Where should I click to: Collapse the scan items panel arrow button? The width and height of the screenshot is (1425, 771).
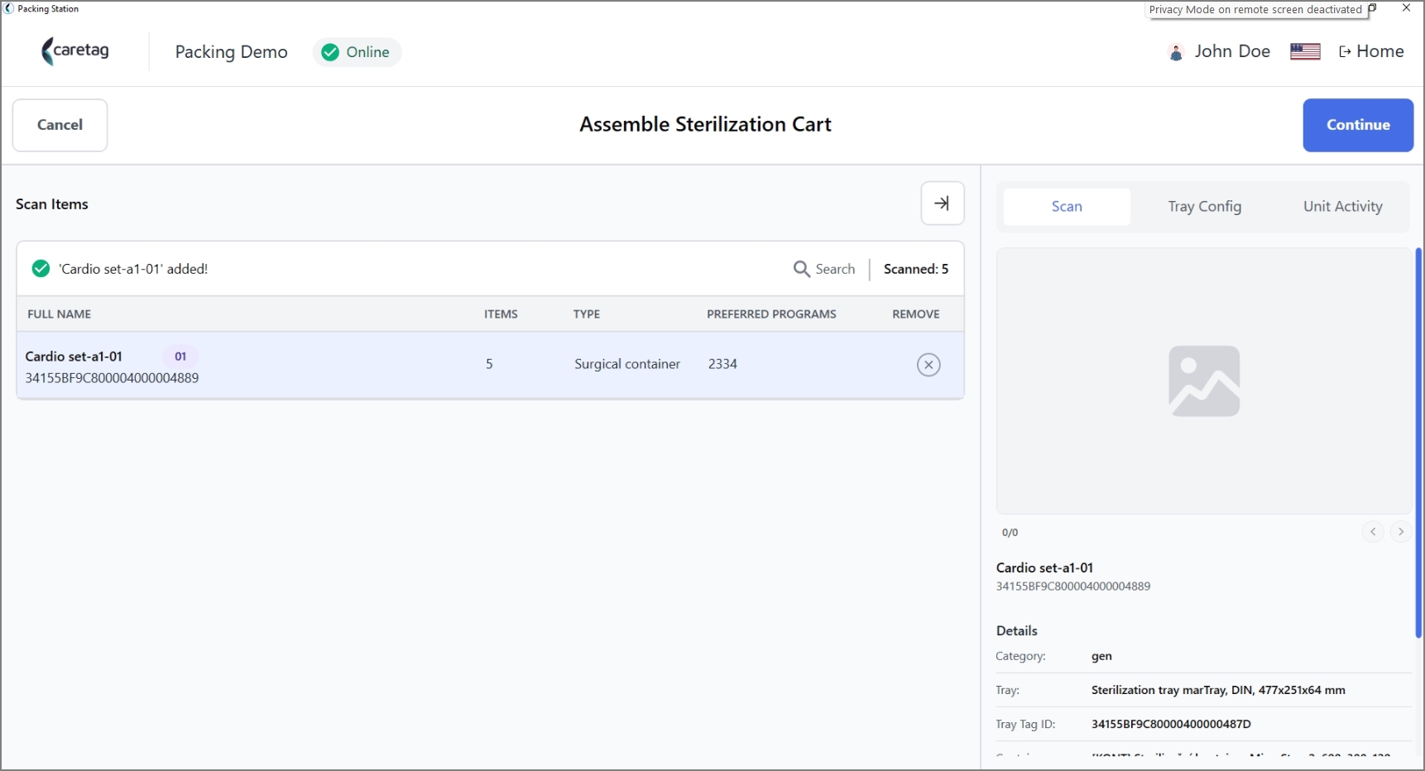(943, 204)
